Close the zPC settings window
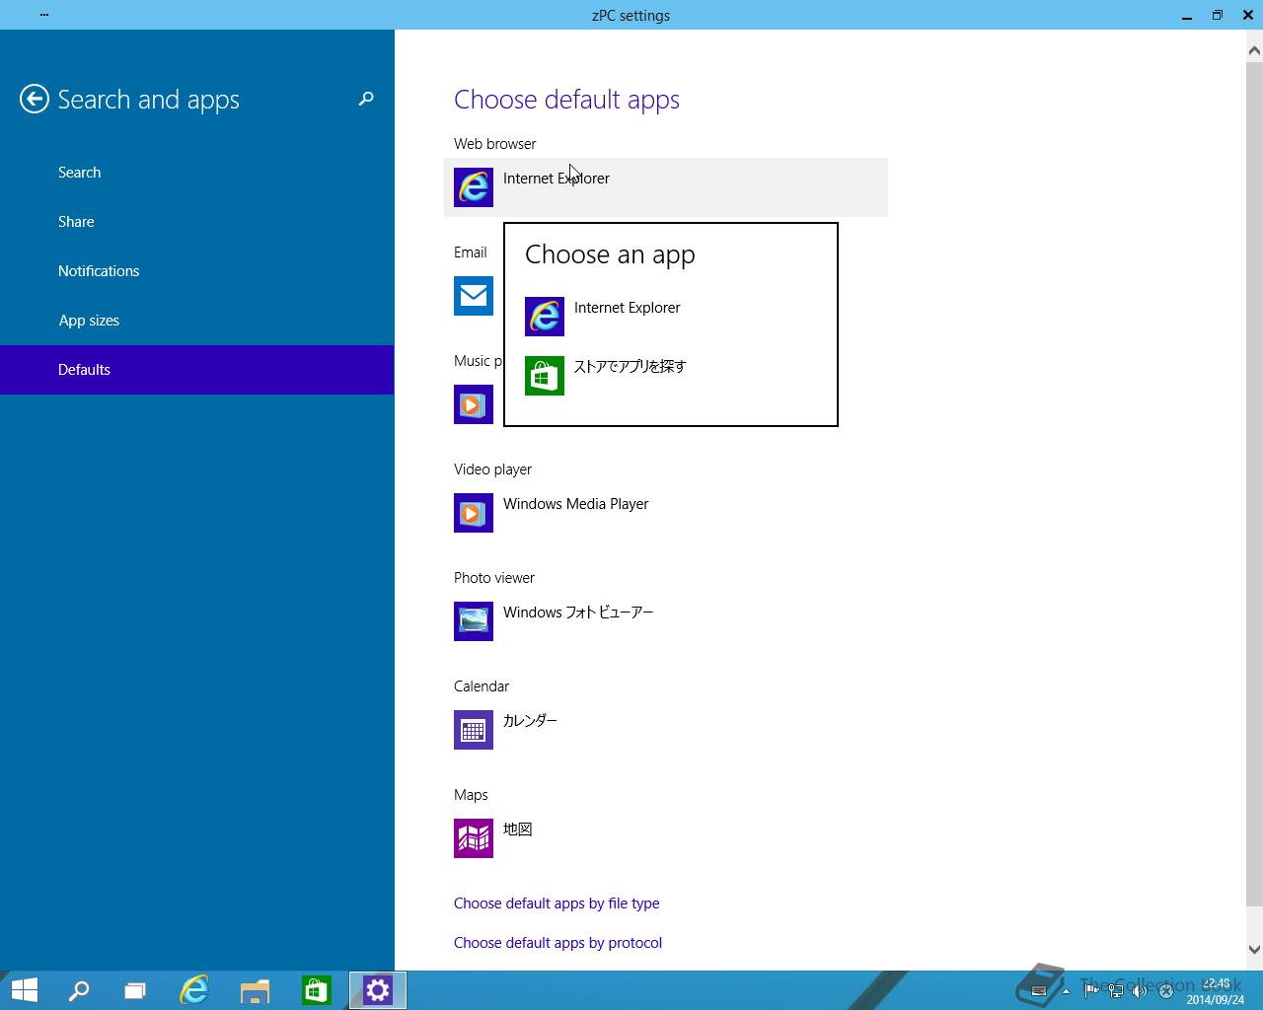 tap(1246, 15)
